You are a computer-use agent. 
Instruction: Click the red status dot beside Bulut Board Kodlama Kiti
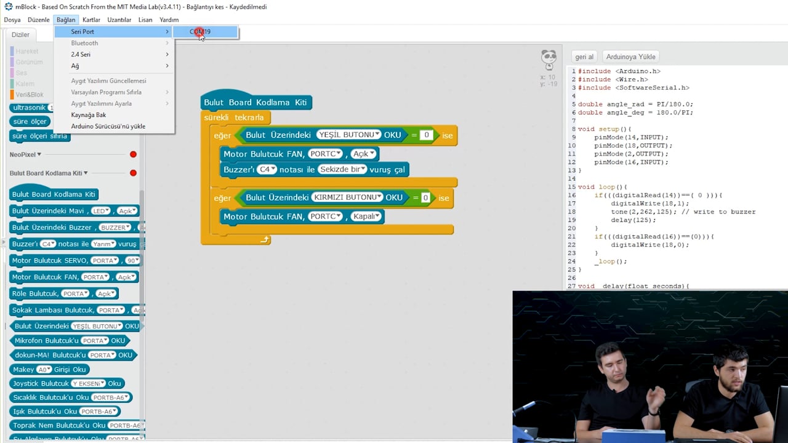tap(133, 173)
